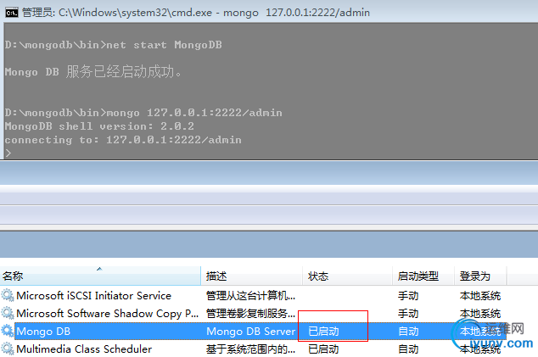Click the 自动 startup type of Multimedia Class Scheduler
Viewport: 538px width, 357px height.
(408, 349)
